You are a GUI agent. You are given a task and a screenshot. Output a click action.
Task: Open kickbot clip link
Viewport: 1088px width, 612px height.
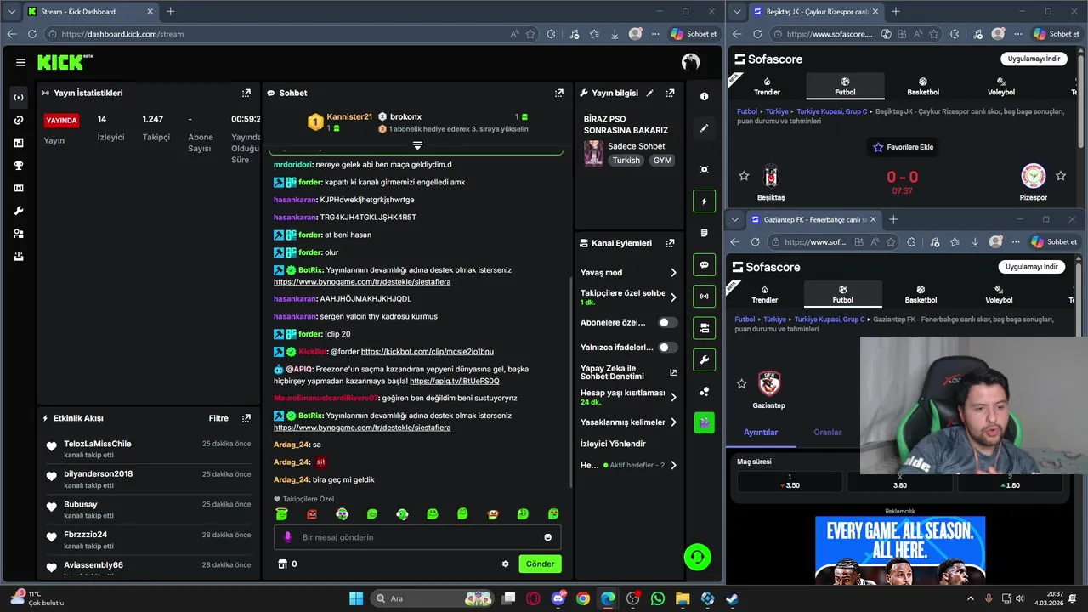pyautogui.click(x=428, y=351)
